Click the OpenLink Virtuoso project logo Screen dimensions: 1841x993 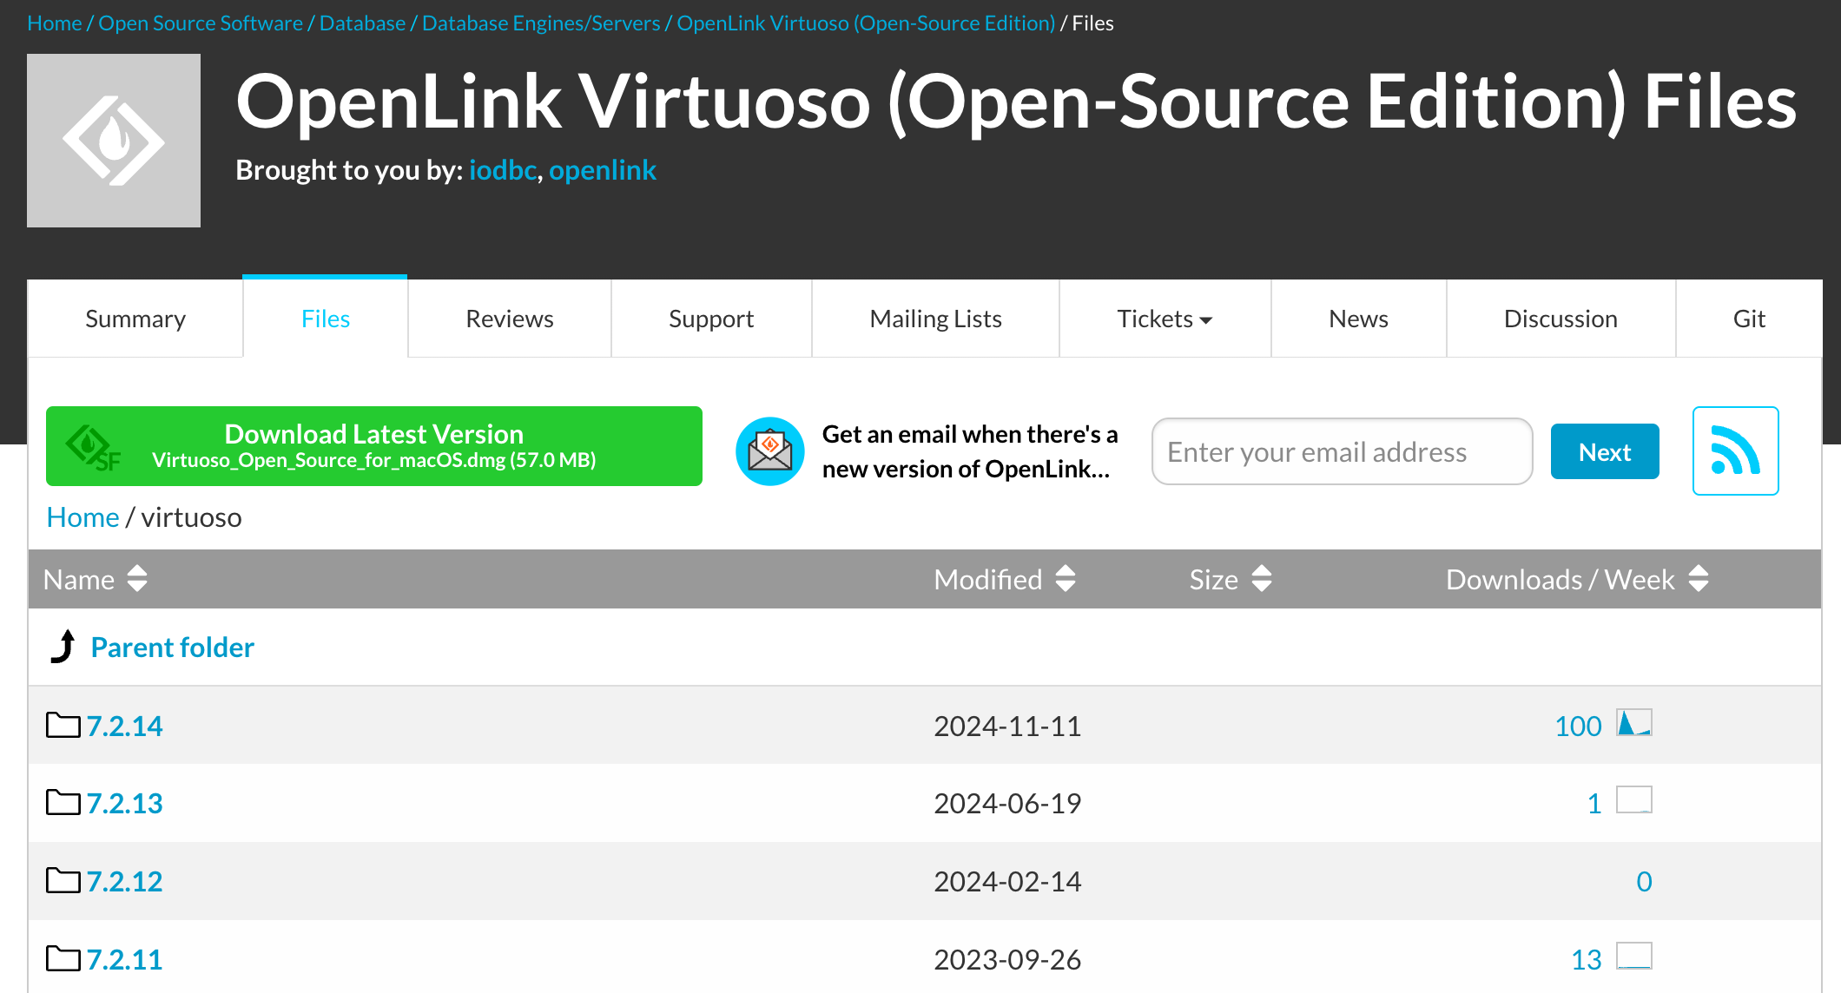click(x=113, y=139)
